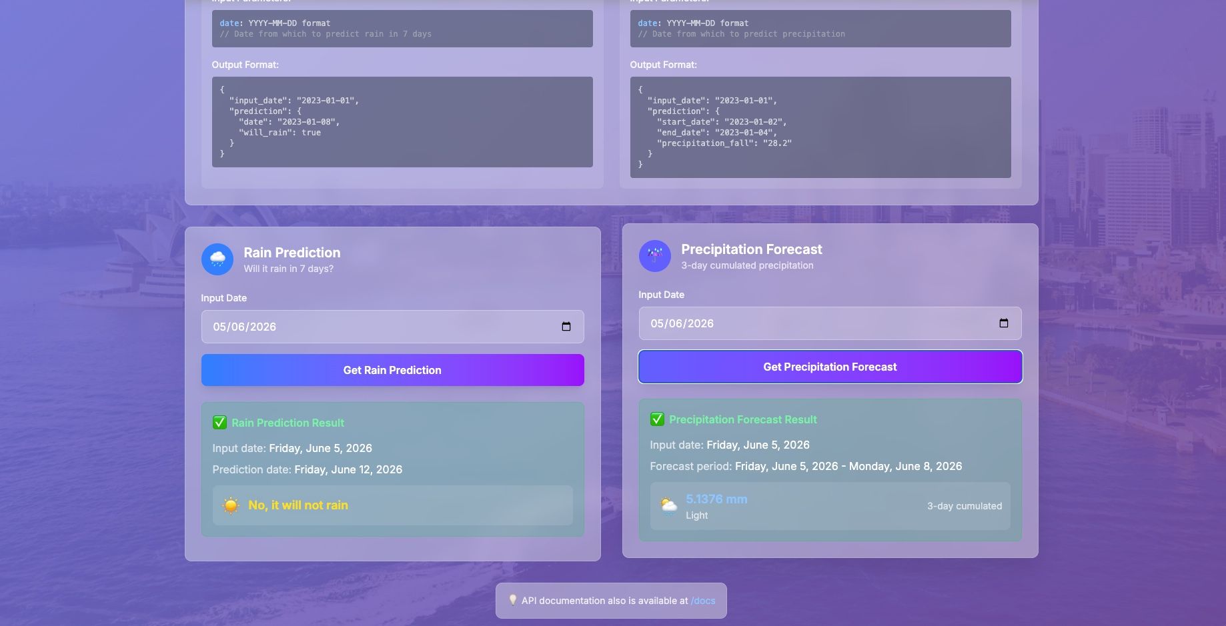Click the 'Rain Prediction Result' heading

(287, 423)
